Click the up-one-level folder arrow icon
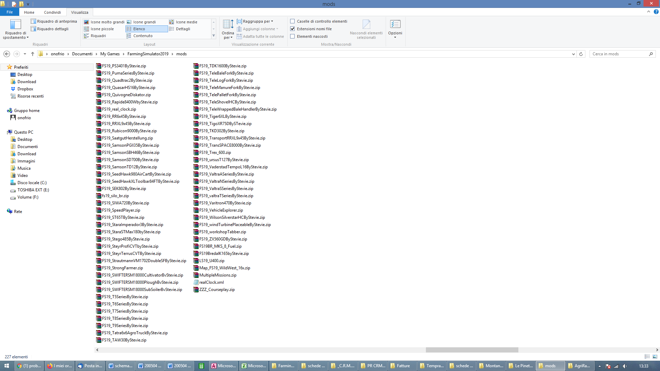The height and width of the screenshot is (371, 660). pos(32,54)
